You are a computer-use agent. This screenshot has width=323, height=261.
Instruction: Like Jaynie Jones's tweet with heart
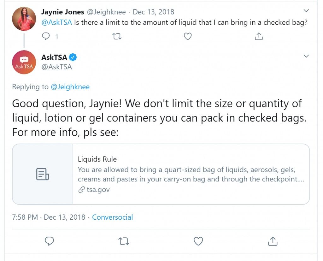pyautogui.click(x=188, y=36)
